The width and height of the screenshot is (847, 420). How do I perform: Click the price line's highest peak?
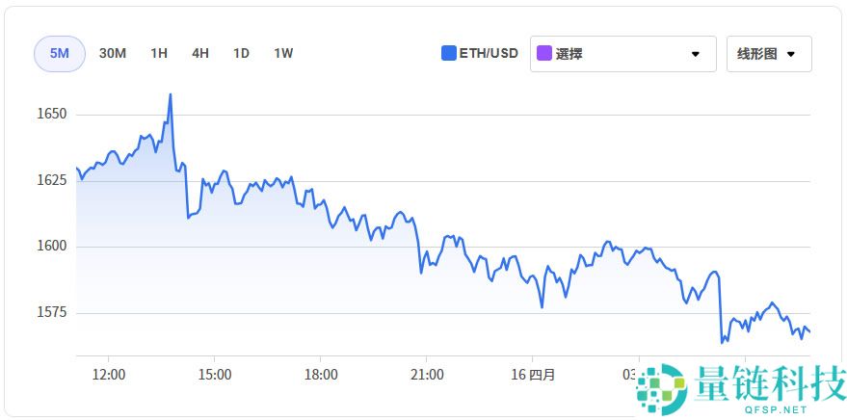point(171,94)
